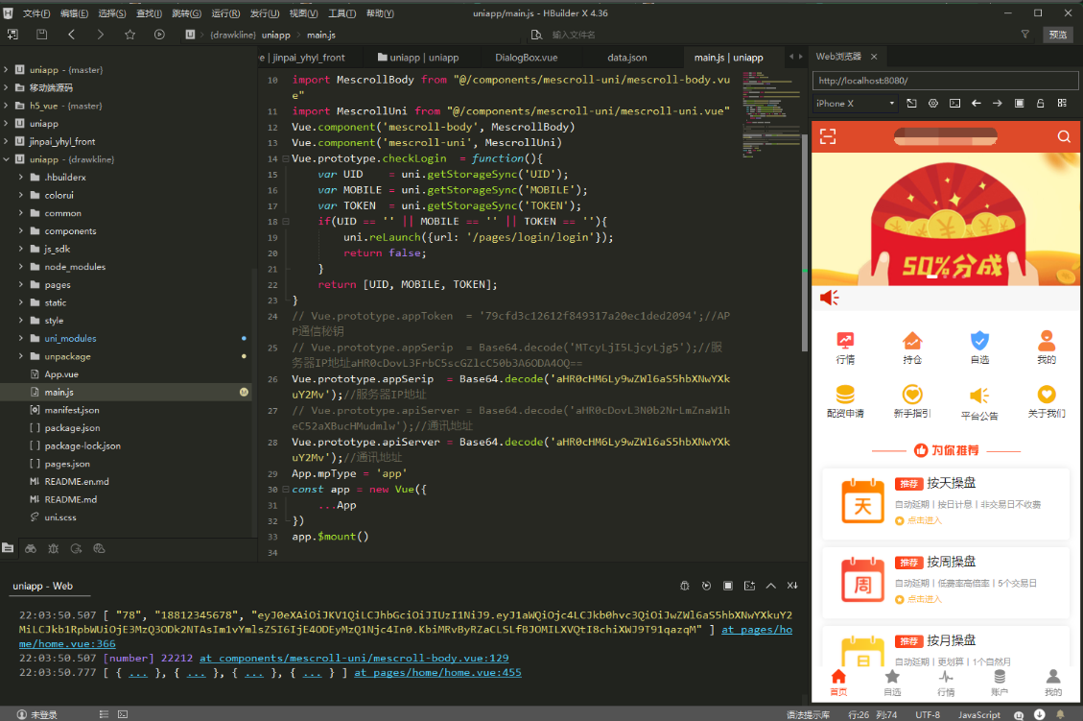Click 未登录 in status bar
The image size is (1083, 721).
point(37,715)
